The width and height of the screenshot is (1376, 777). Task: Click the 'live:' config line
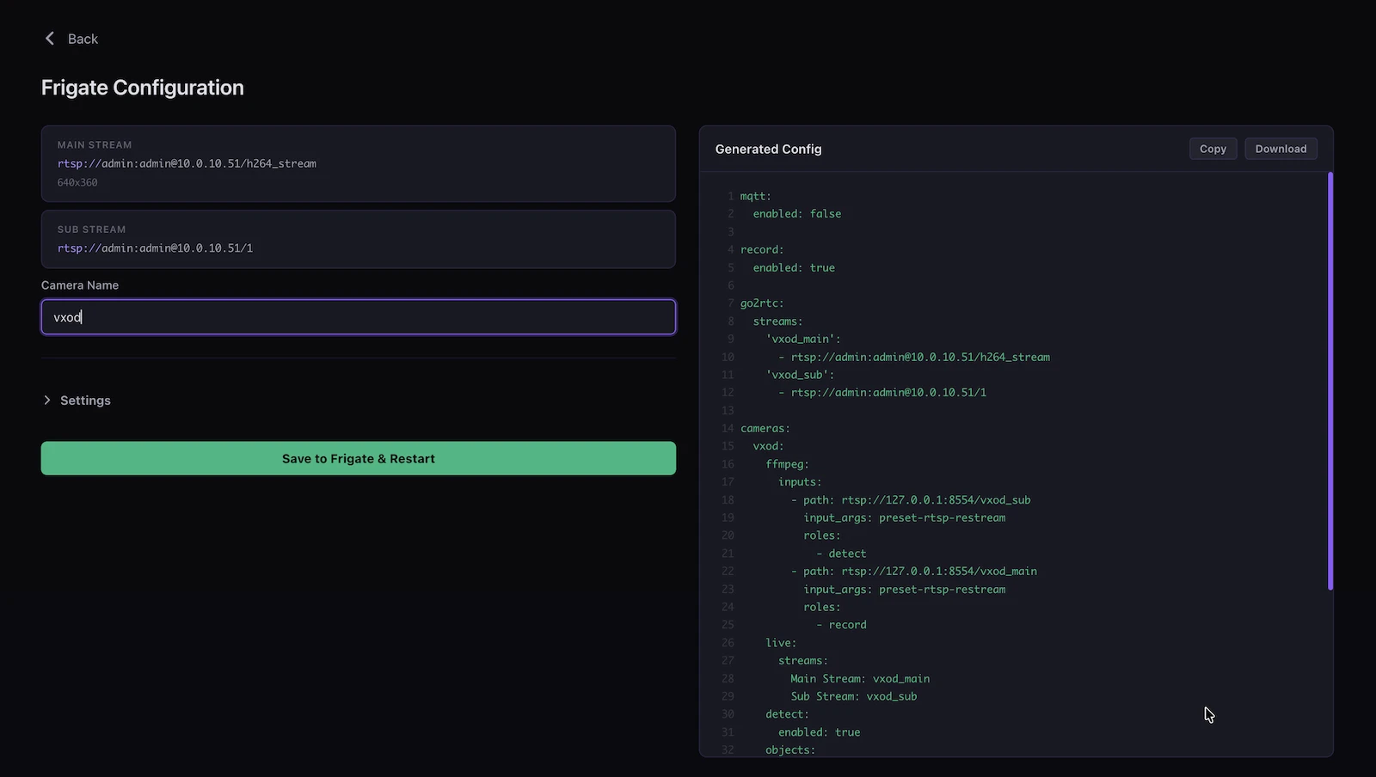[781, 643]
